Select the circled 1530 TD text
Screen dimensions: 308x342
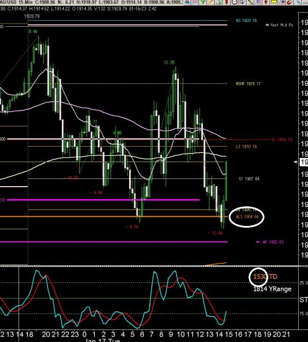pyautogui.click(x=265, y=276)
